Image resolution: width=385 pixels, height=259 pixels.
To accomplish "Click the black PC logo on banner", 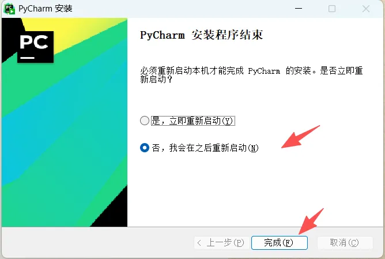I will tap(36, 47).
